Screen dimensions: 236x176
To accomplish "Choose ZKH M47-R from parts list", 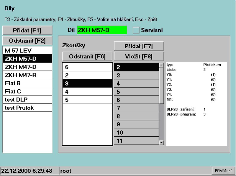I will coord(27,75).
